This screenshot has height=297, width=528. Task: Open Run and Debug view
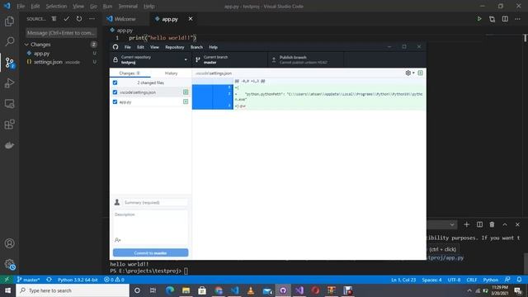coord(9,83)
